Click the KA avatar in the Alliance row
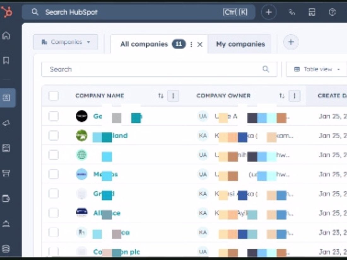Screen dimensions: 347x260 tap(203, 213)
